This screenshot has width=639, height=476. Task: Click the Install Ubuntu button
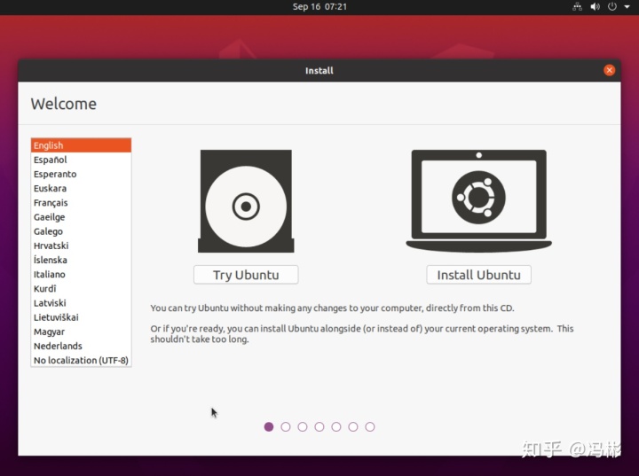pyautogui.click(x=479, y=275)
